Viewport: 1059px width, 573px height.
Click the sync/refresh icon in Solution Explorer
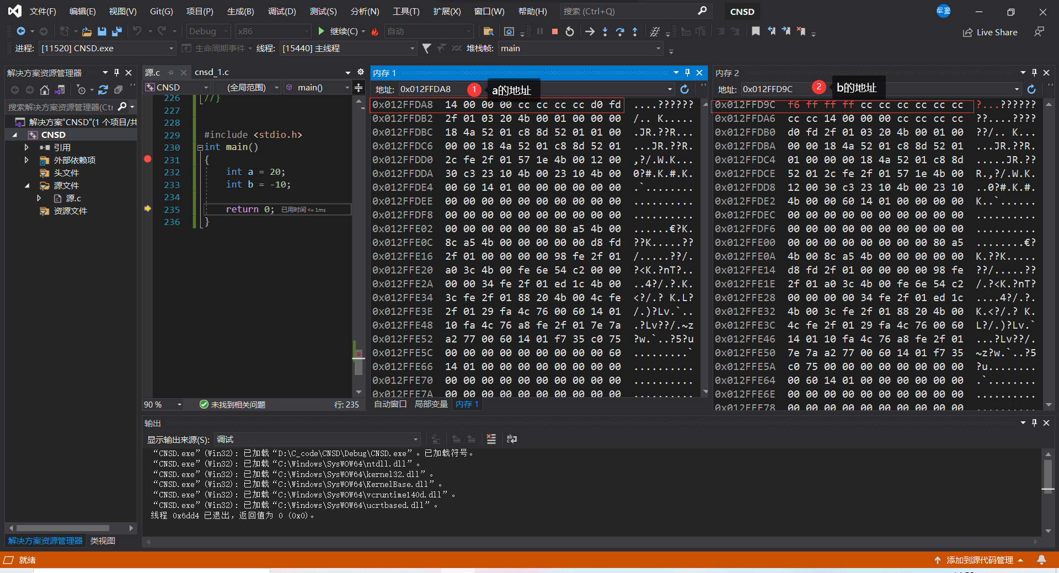click(x=103, y=90)
